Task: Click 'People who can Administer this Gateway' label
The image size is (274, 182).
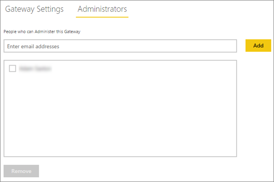Action: click(42, 31)
